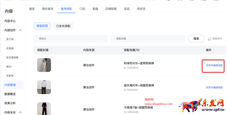Click 采用并编辑搭配 for 超长袖衬衫 row

214,88
